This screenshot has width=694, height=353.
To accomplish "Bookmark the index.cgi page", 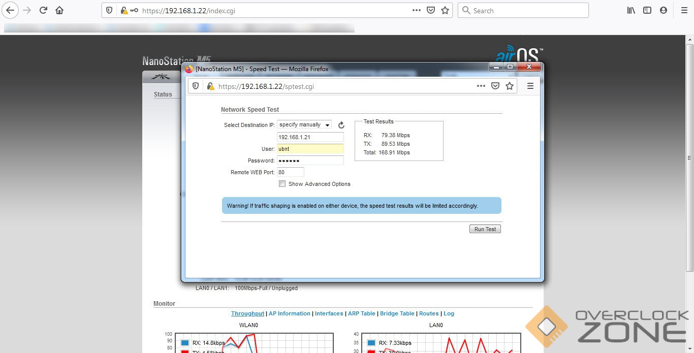I will tap(445, 10).
